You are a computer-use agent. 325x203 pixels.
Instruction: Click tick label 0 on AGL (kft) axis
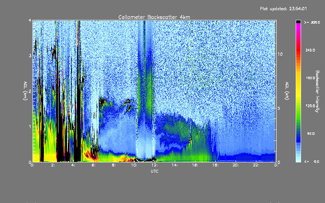(x=279, y=162)
